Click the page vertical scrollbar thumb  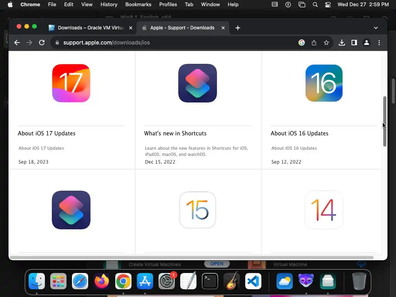click(x=385, y=121)
